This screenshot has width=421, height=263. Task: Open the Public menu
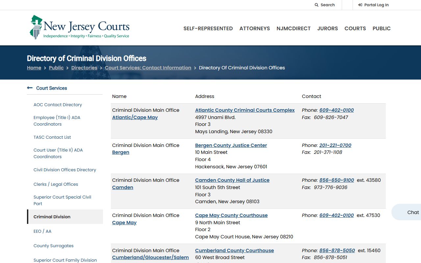tap(382, 29)
